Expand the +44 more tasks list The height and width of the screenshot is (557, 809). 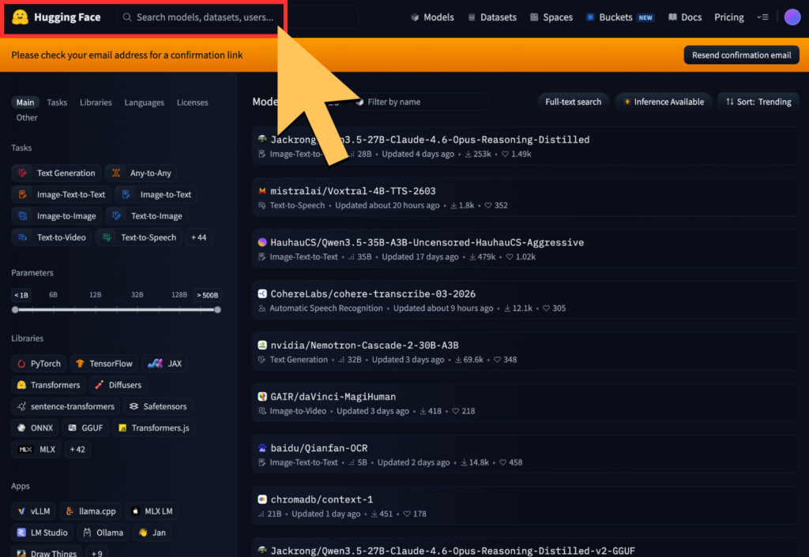(x=198, y=237)
